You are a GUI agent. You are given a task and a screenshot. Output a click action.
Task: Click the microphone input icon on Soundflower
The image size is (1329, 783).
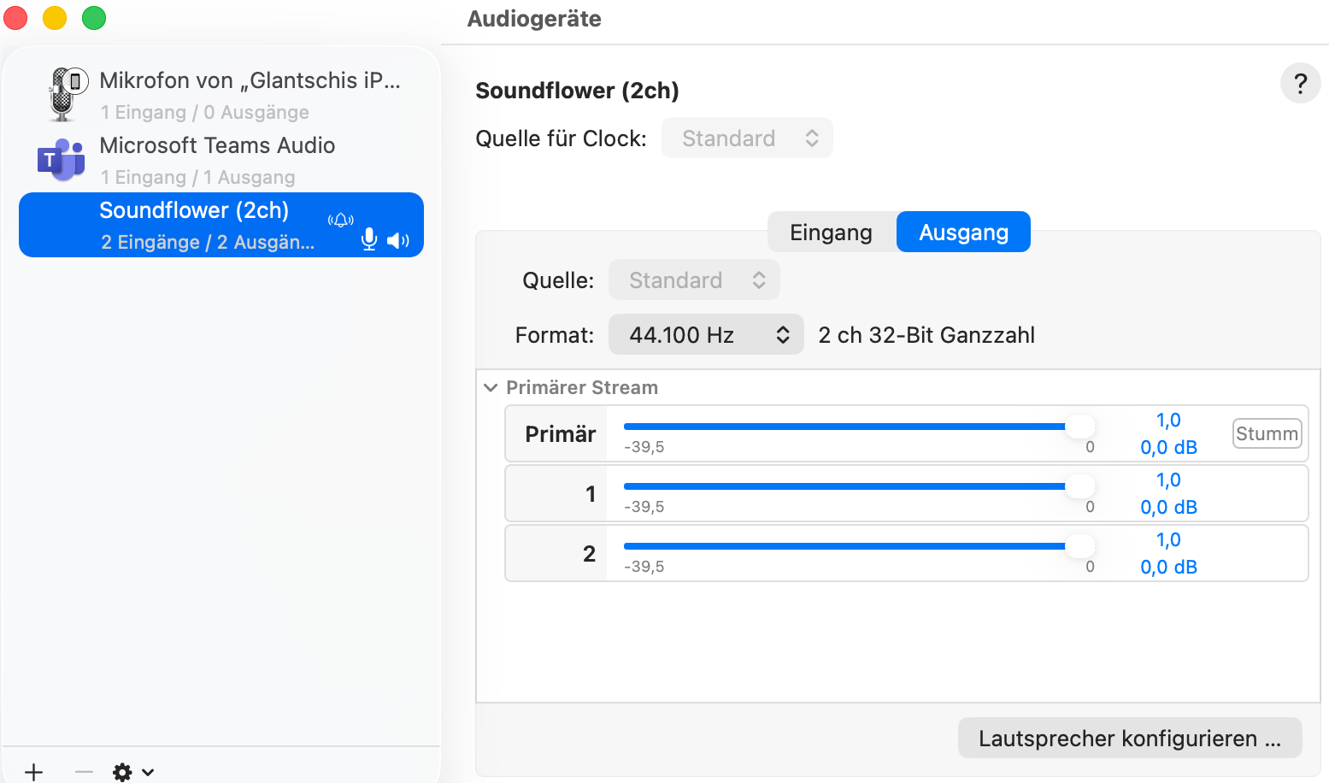tap(369, 240)
